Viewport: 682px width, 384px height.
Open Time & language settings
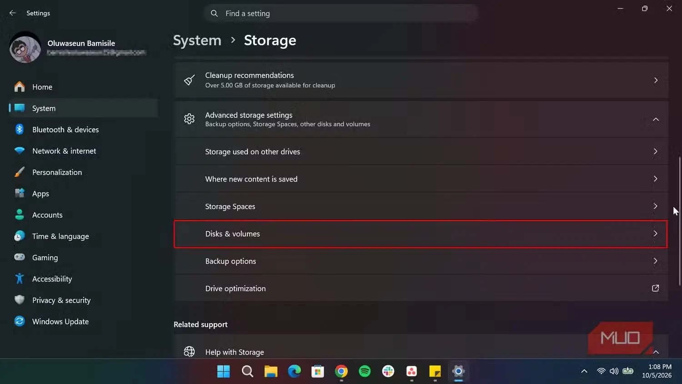(83, 236)
